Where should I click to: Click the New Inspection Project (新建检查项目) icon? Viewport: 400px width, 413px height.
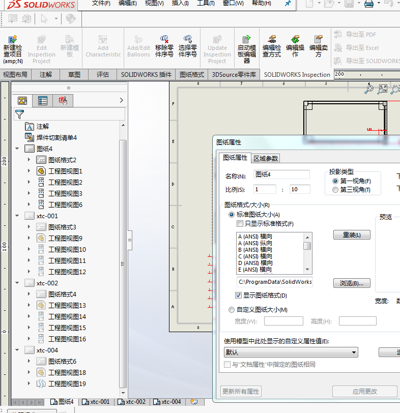[12, 39]
